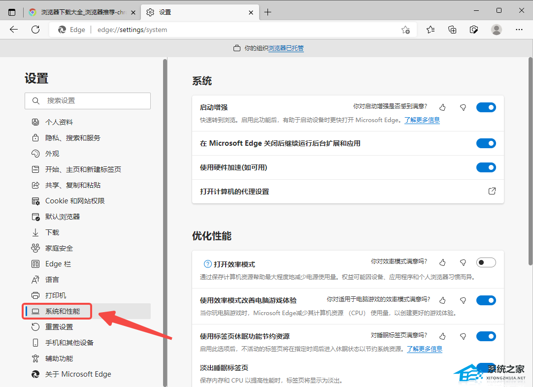Open external link for 打开计算机的代理设置
The image size is (533, 387).
click(492, 192)
